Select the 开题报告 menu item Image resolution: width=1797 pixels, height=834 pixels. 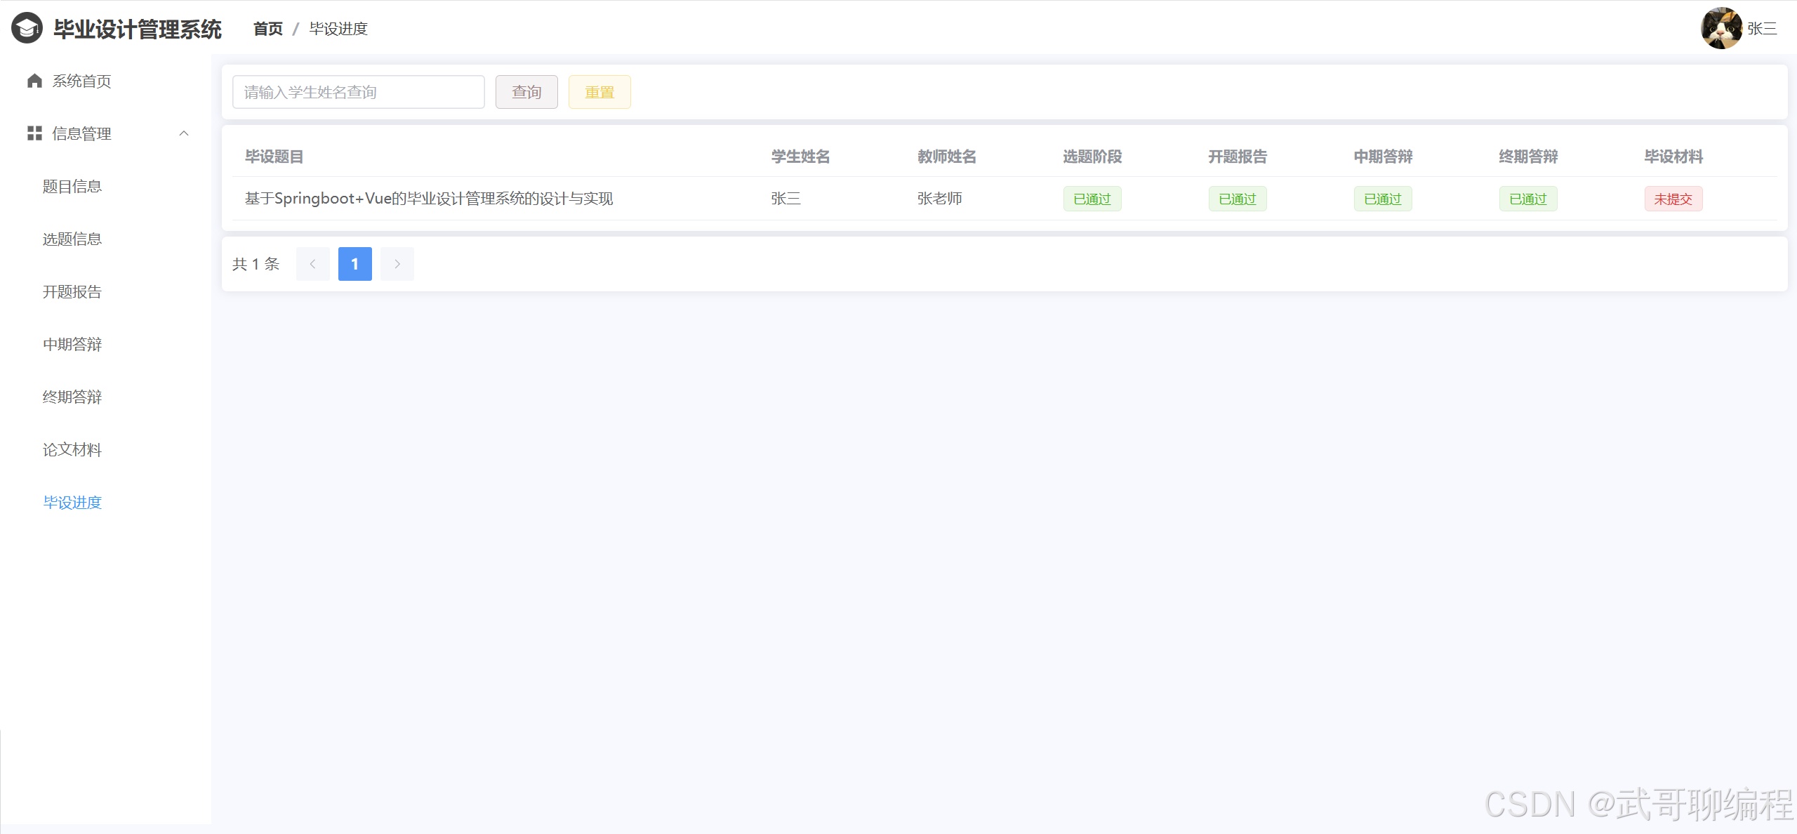[x=72, y=291]
